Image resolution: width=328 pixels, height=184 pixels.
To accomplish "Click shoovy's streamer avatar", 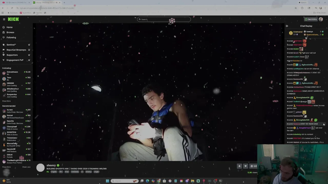I will coord(40,168).
